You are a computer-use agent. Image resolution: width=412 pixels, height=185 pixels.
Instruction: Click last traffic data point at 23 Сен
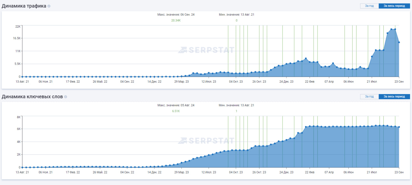(399, 42)
